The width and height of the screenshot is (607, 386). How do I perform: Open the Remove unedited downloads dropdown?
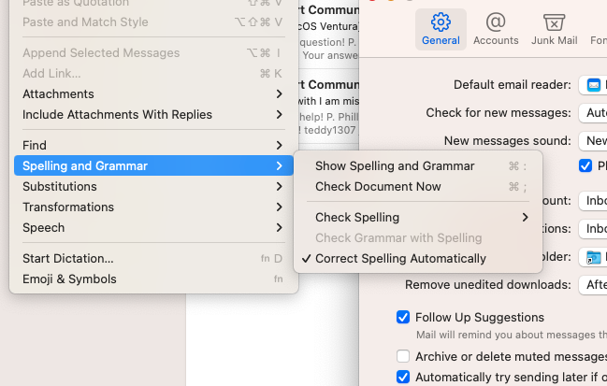point(593,284)
